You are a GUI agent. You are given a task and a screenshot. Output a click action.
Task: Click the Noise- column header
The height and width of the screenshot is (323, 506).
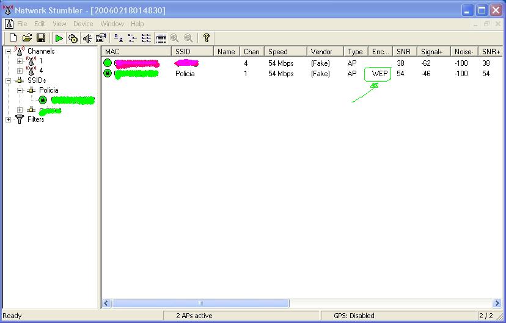tap(464, 51)
